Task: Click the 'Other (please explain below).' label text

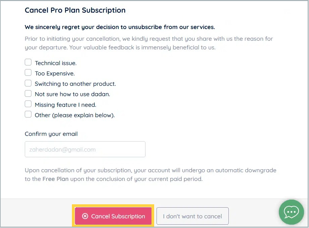Action: click(75, 115)
